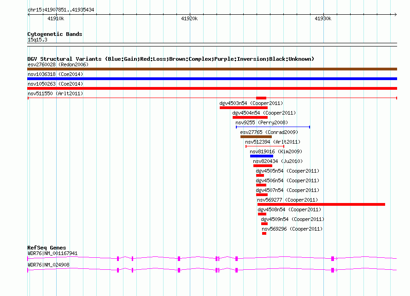The width and height of the screenshot is (410, 296).
Task: Open dgv4509n54 (Cooper2011) label
Action: [293, 219]
